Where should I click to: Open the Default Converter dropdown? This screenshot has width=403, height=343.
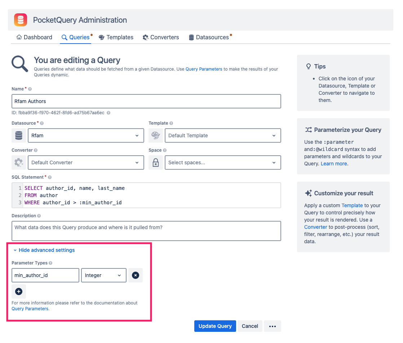tap(86, 162)
